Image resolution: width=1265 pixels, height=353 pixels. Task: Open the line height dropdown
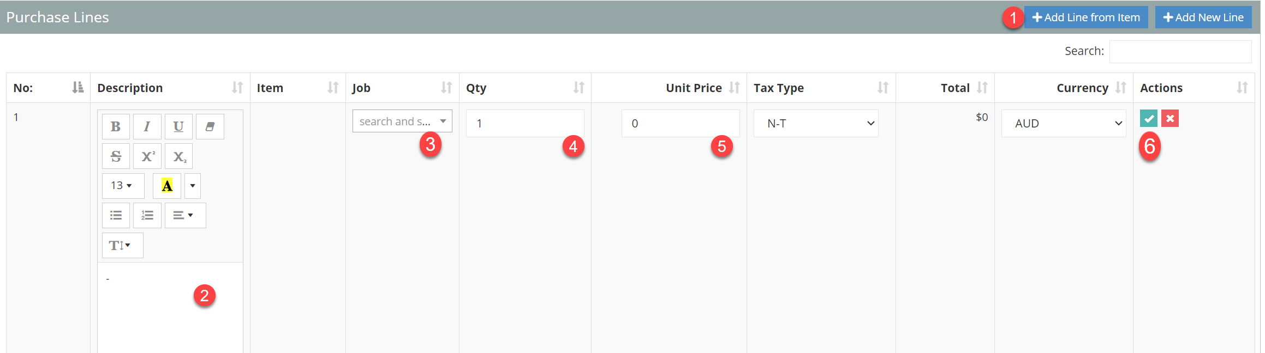coord(122,245)
